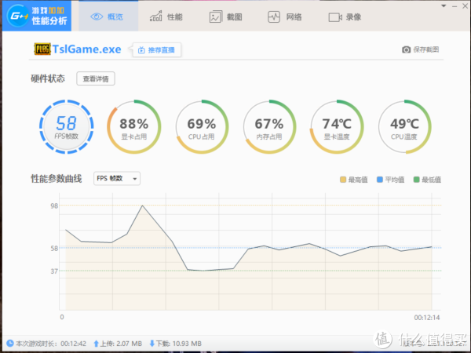Click the 69% CPU占用 gauge
Screen dimensions: 471x353
(202, 127)
